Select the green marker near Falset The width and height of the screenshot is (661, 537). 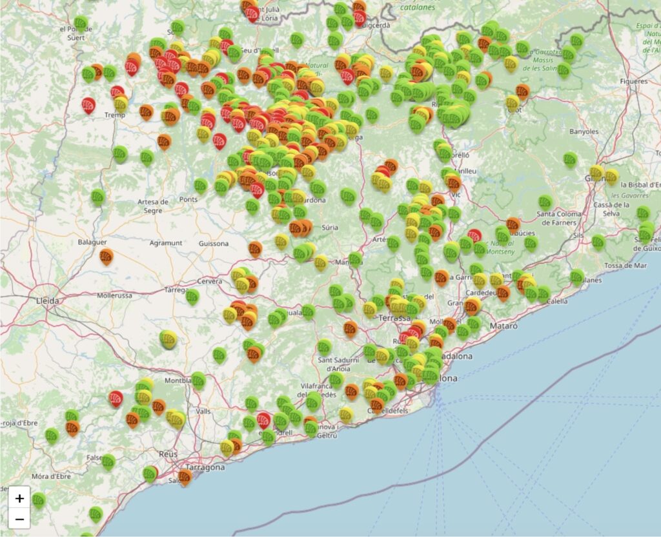(x=108, y=461)
